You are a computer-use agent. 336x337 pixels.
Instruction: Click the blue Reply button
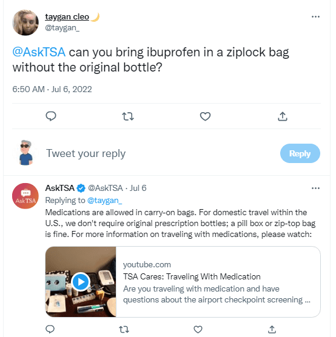[x=300, y=153]
